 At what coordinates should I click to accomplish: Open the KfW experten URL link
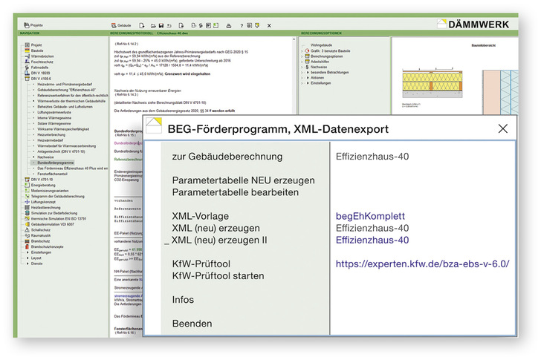pos(422,264)
